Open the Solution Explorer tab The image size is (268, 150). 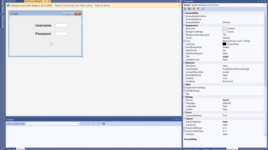tap(192, 149)
